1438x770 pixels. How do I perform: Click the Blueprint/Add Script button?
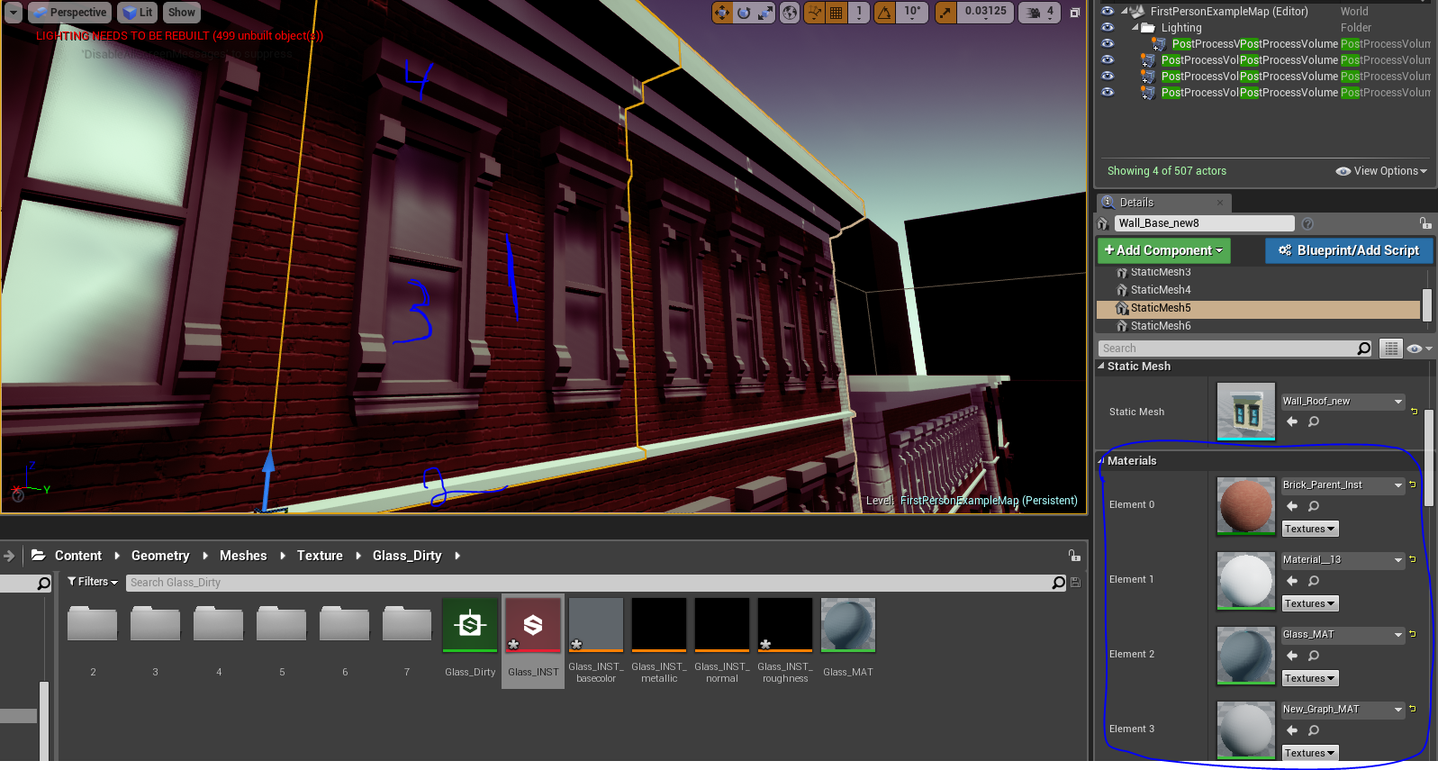(x=1348, y=250)
